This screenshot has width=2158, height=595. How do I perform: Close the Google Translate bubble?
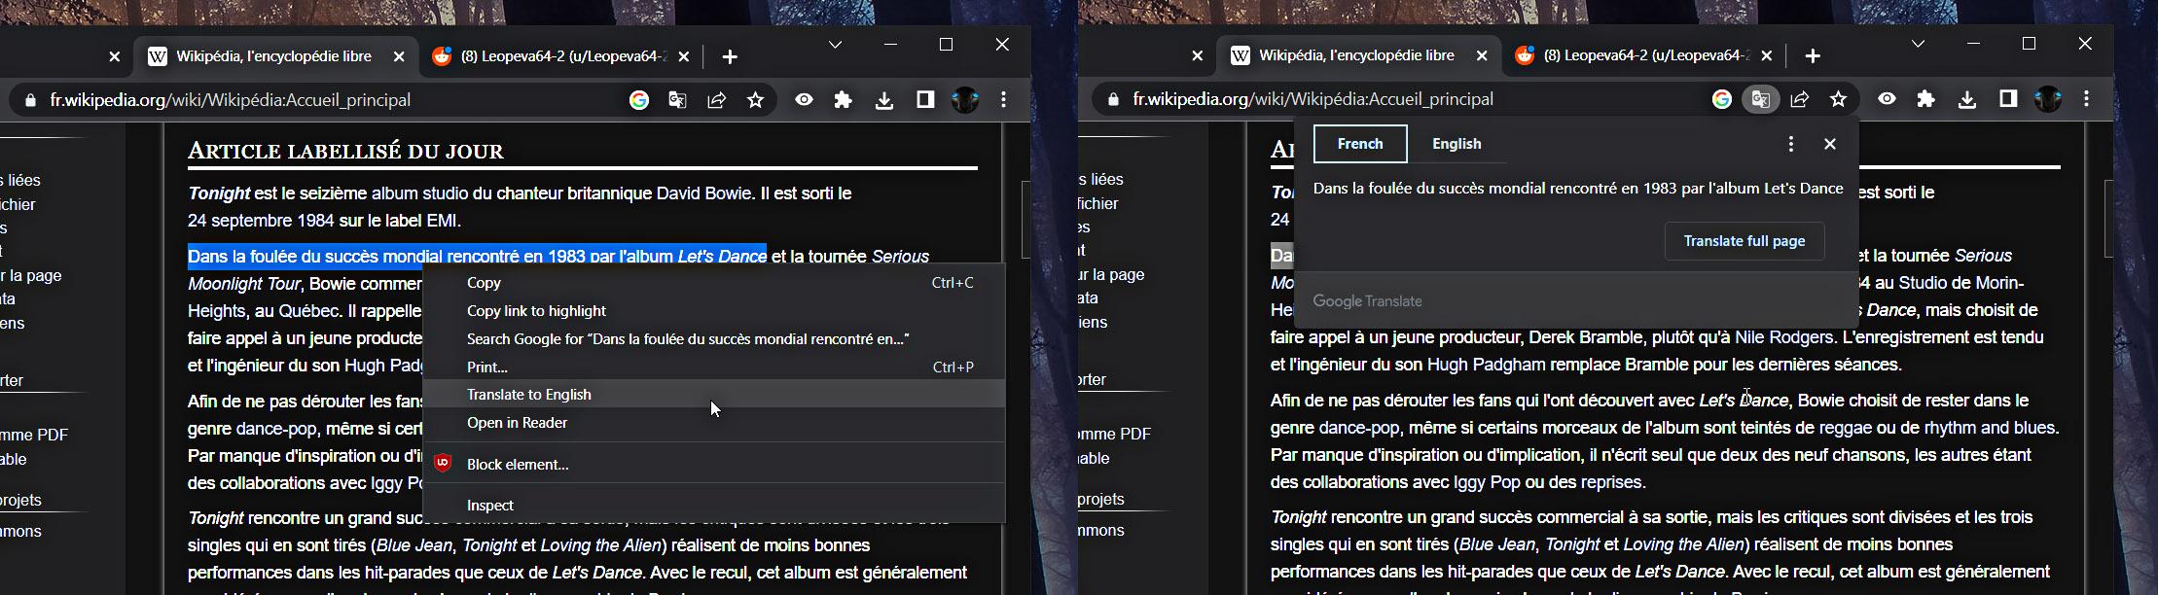[x=1830, y=144]
